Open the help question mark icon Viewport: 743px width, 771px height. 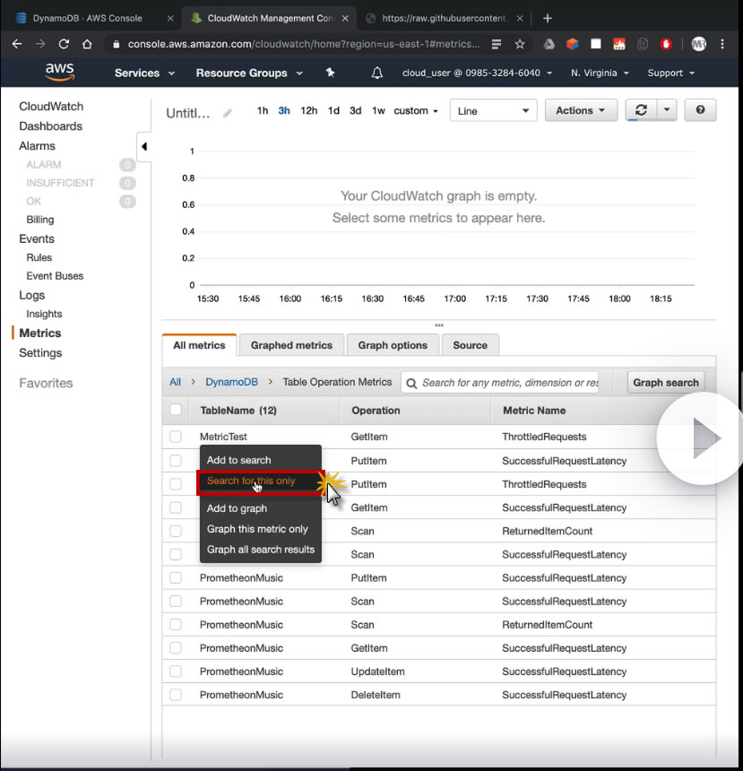coord(700,110)
